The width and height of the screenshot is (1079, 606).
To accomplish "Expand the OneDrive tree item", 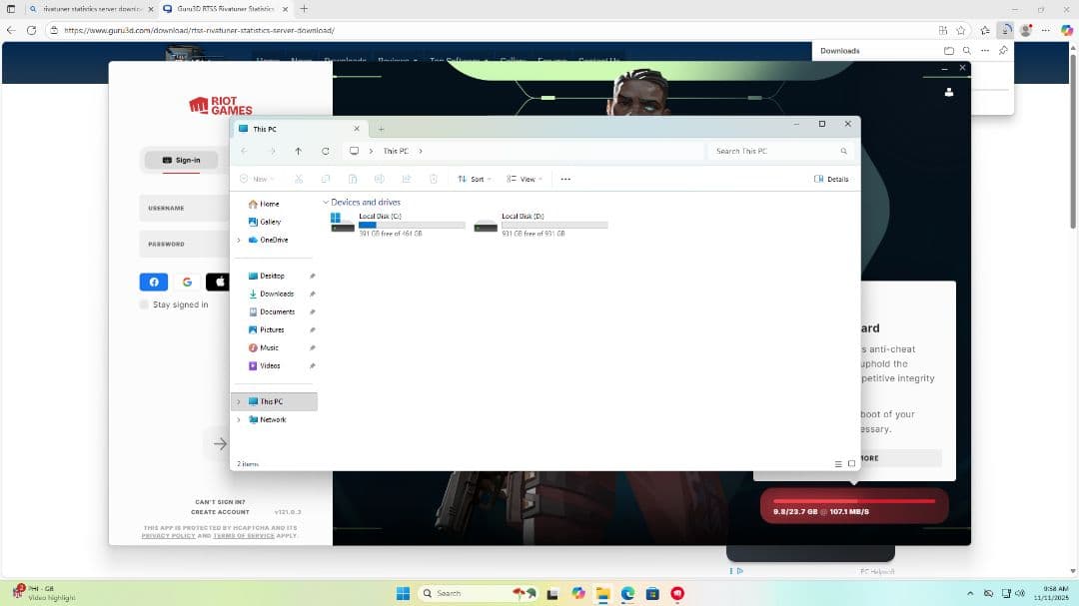I will coord(237,240).
